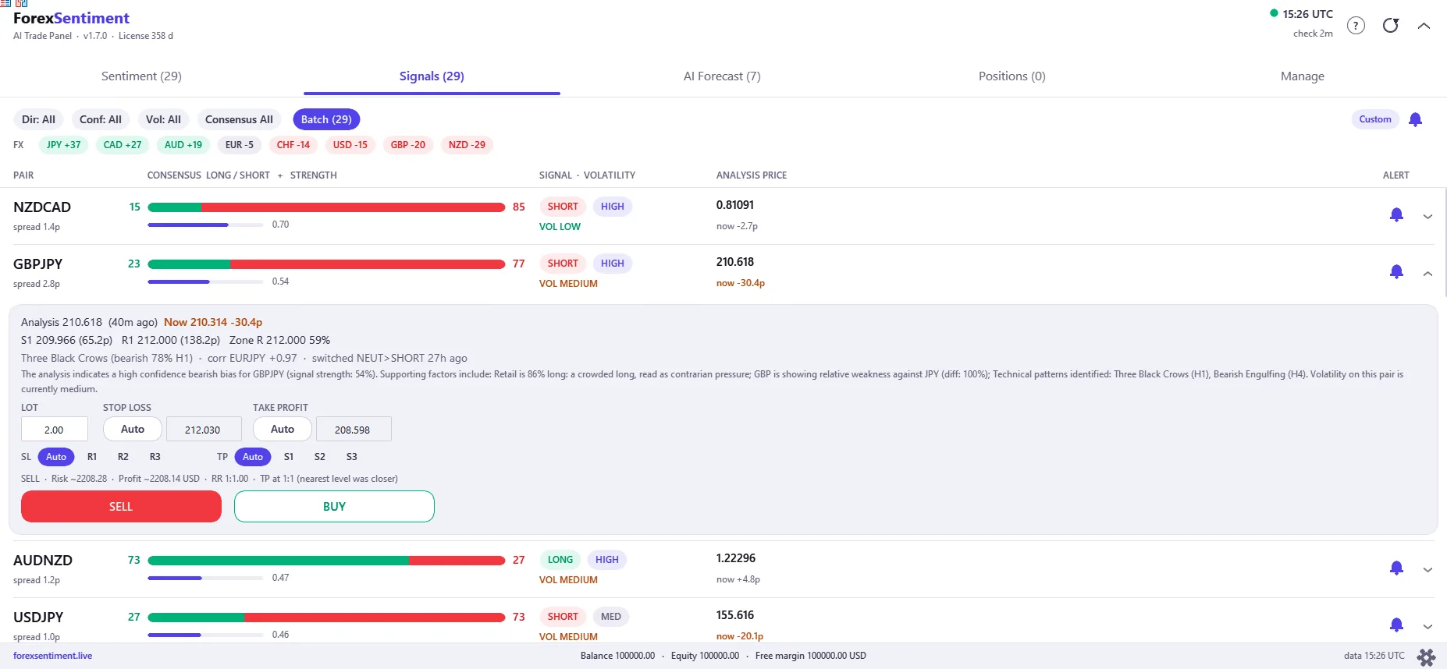
Task: Toggle alert bell for USDJPY
Action: 1396,625
